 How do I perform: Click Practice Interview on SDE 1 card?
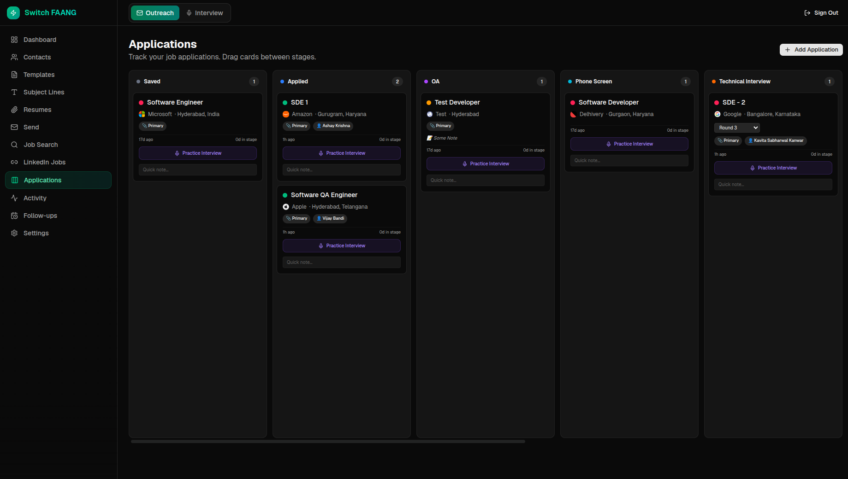click(x=342, y=153)
